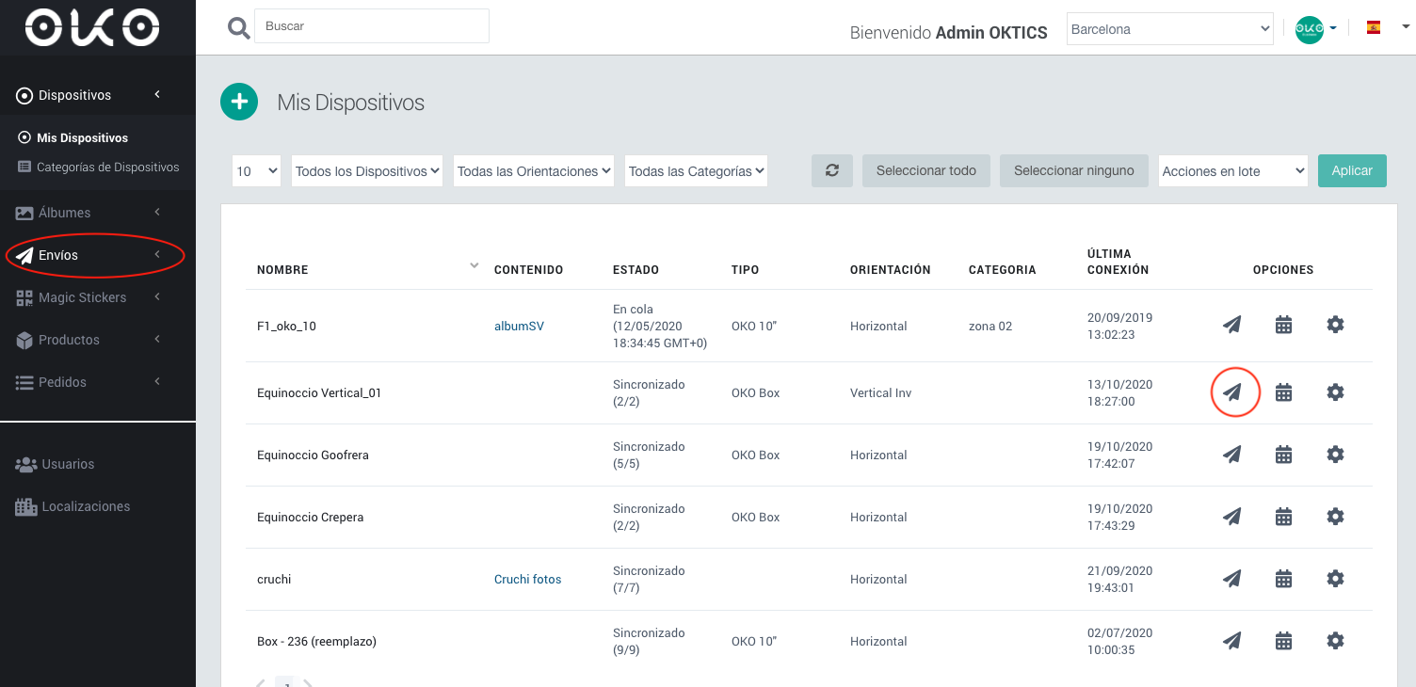Open Acciones en lote dropdown
The width and height of the screenshot is (1416, 687).
coord(1233,170)
